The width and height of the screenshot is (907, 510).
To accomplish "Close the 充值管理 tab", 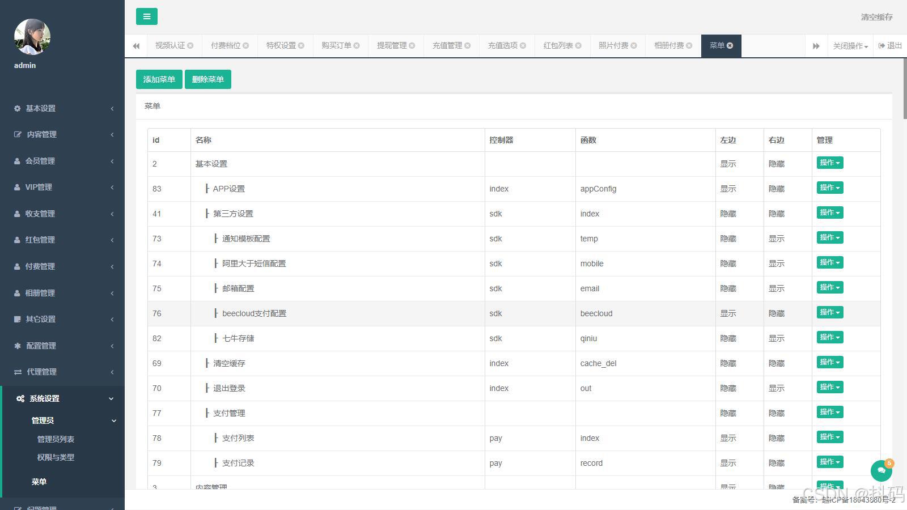I will tap(468, 46).
